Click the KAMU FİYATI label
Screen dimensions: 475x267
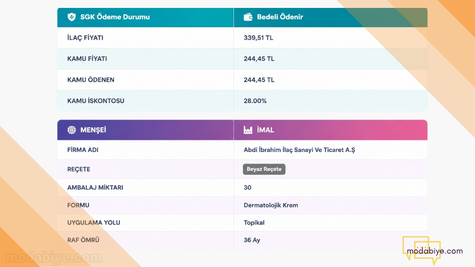point(87,59)
